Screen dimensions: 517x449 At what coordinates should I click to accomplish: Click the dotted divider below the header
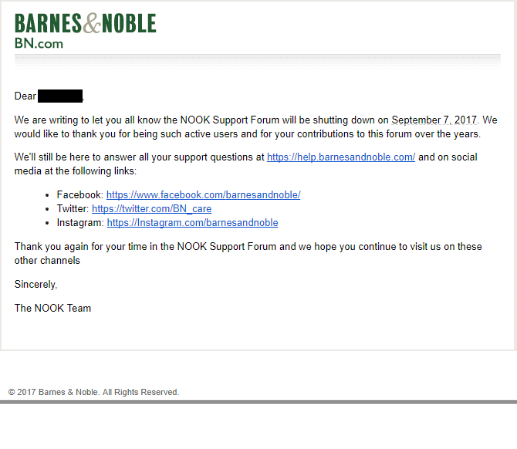(x=258, y=60)
